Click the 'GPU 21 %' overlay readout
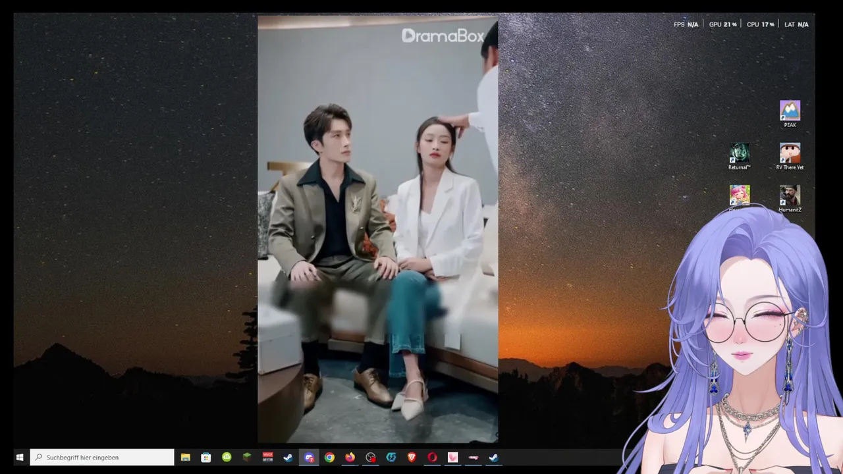The height and width of the screenshot is (474, 843). 722,24
